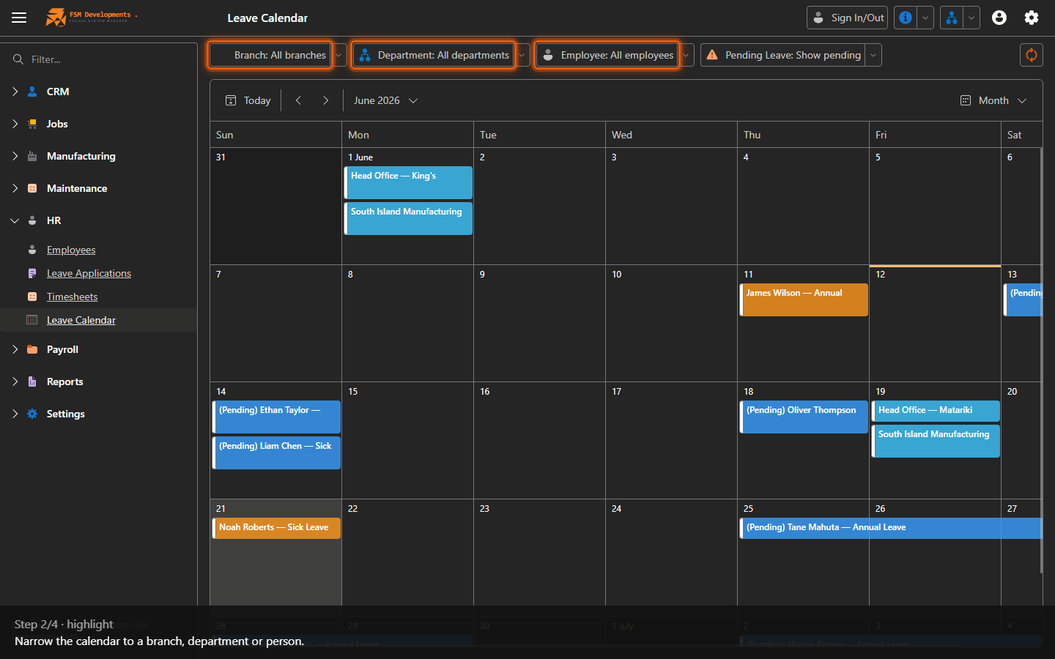Open the Month view selector dropdown
This screenshot has height=659, width=1055.
[993, 100]
